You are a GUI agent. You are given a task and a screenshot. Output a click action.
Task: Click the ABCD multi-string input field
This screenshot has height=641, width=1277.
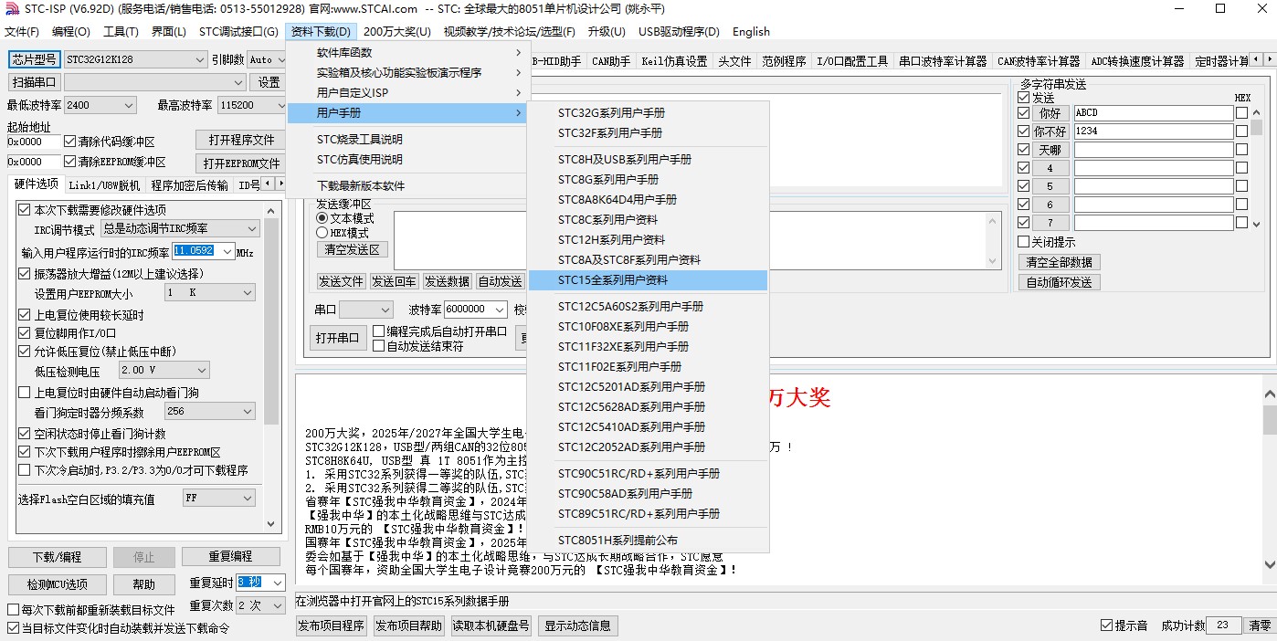1154,113
